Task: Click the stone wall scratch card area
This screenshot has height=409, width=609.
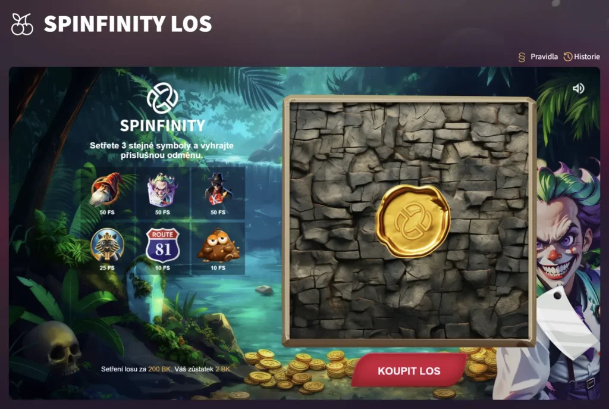Action: pos(409,221)
